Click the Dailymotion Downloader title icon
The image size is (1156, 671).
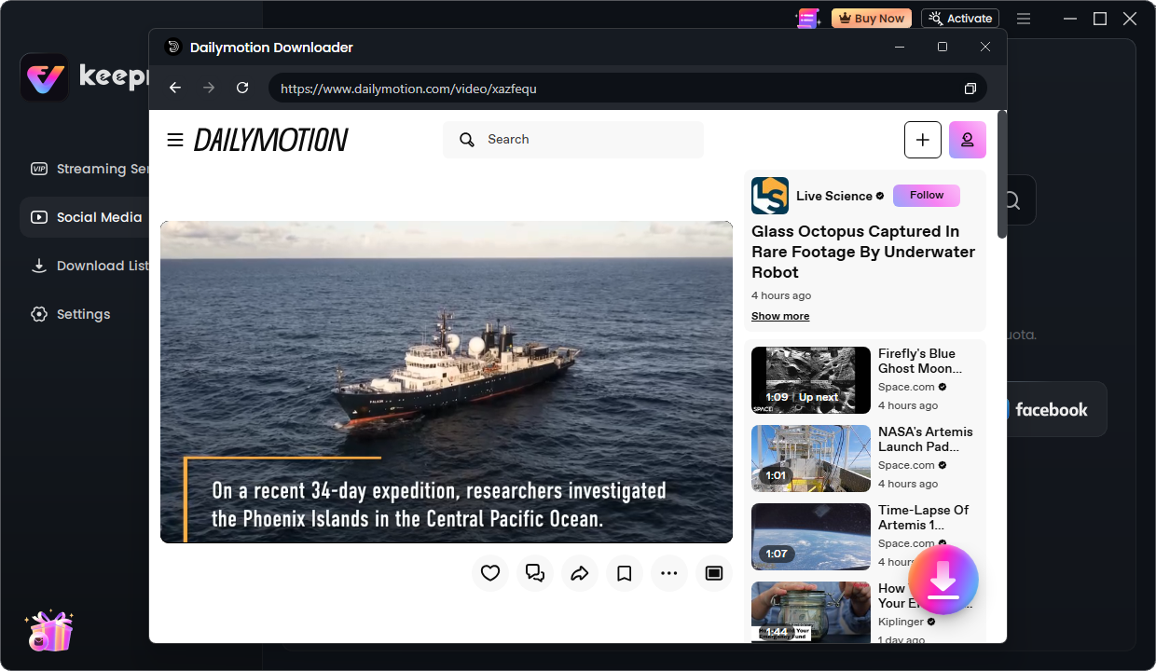tap(172, 47)
